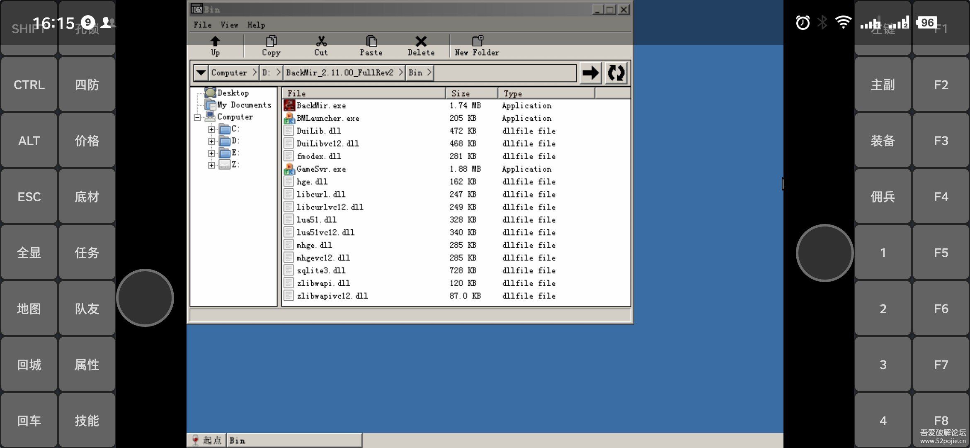The image size is (970, 448).
Task: Click the Paste toolbar button
Action: tap(369, 46)
